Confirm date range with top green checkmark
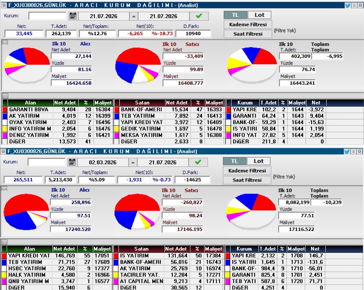 pyautogui.click(x=199, y=16)
